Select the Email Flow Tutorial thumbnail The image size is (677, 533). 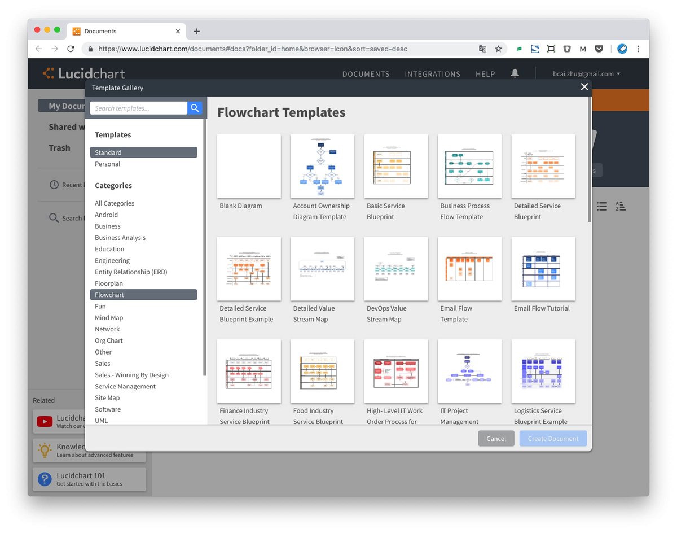click(543, 269)
